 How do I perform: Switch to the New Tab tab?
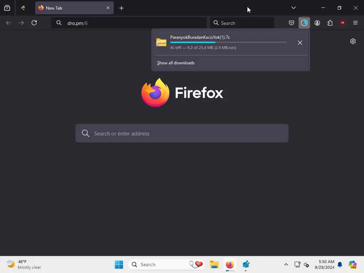click(x=74, y=8)
